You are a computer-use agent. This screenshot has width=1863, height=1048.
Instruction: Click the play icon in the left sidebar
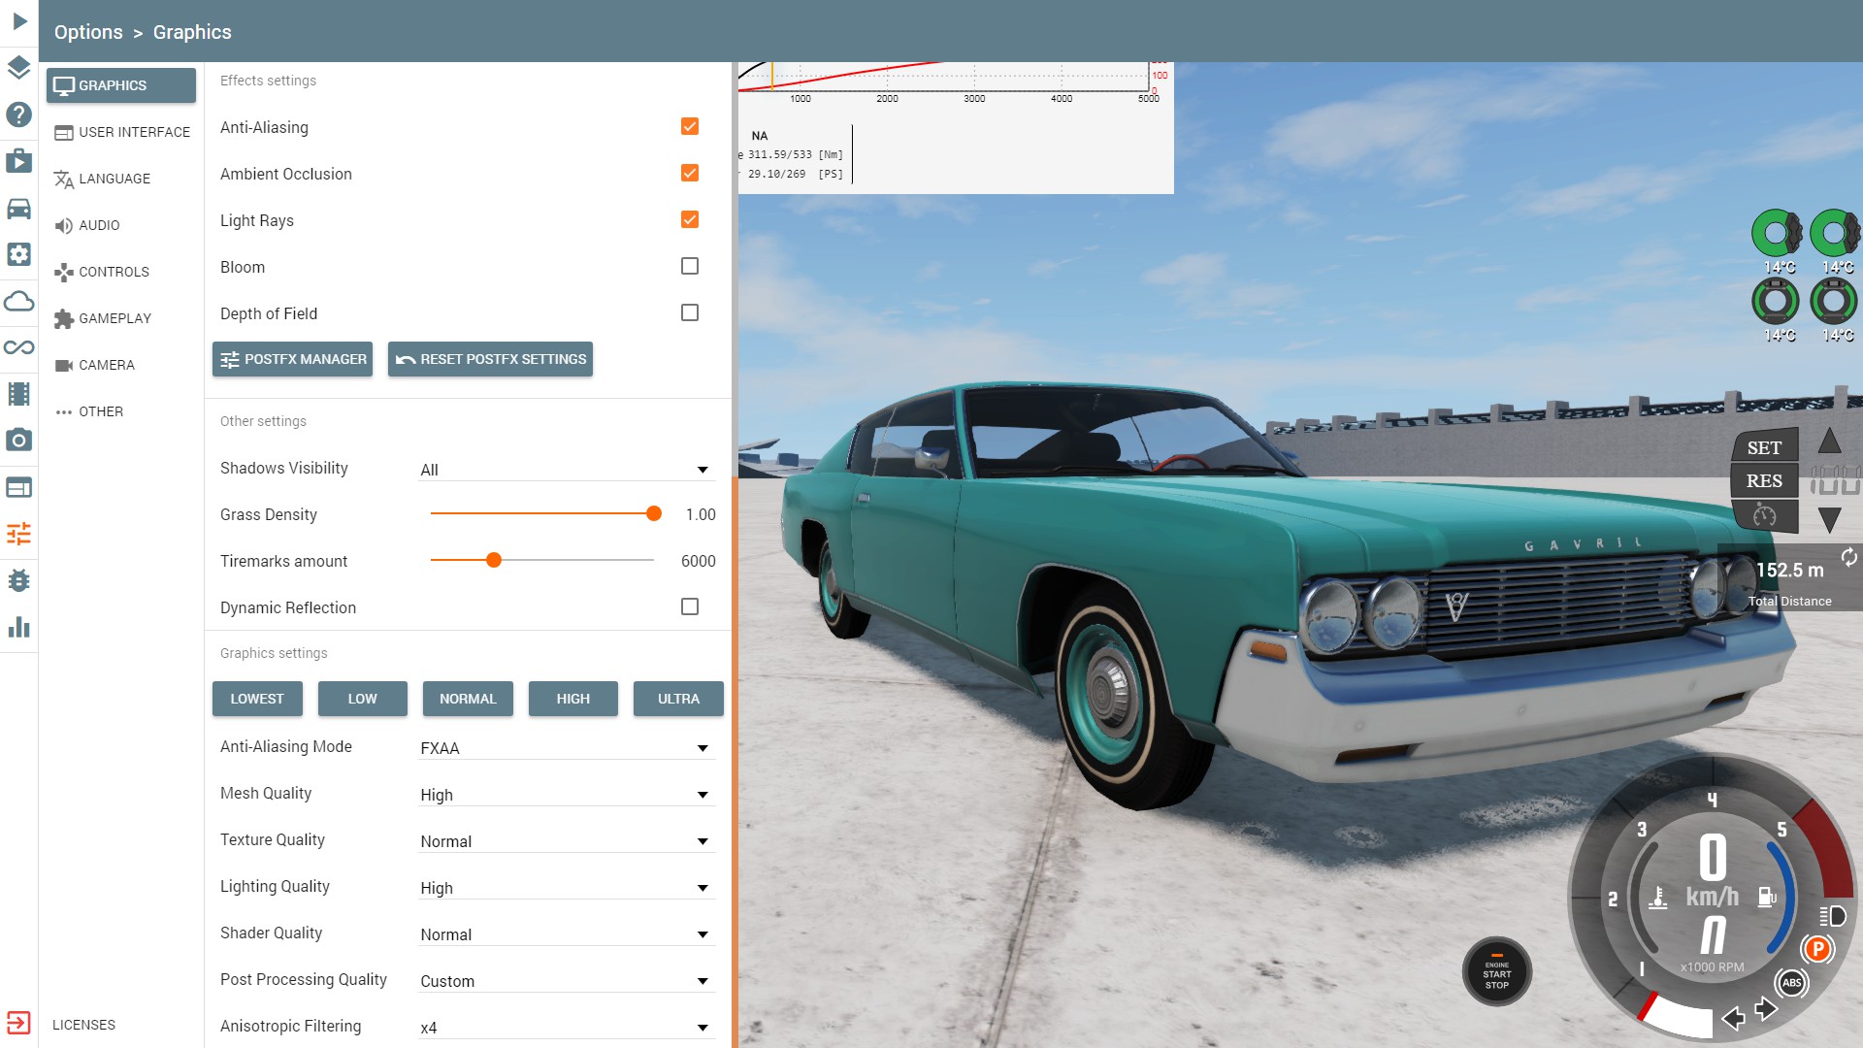pos(19,21)
